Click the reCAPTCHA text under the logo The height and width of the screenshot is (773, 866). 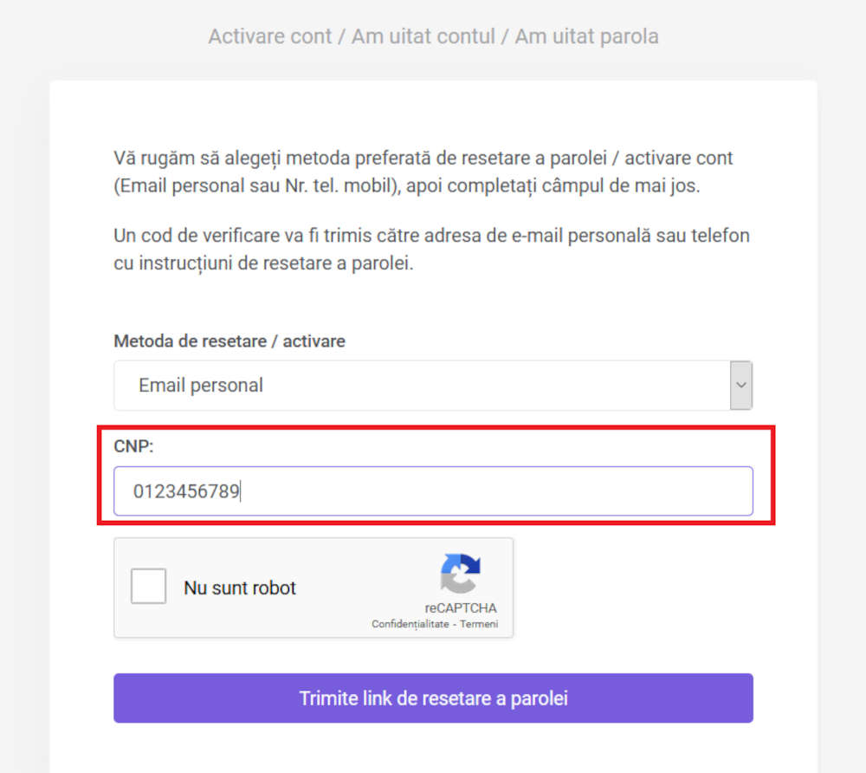coord(460,607)
